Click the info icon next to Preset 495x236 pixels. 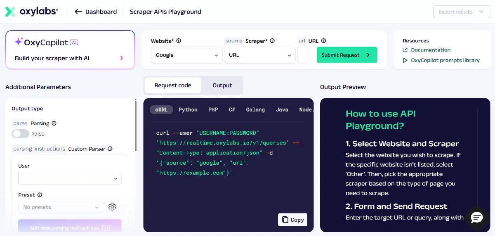[x=40, y=195]
